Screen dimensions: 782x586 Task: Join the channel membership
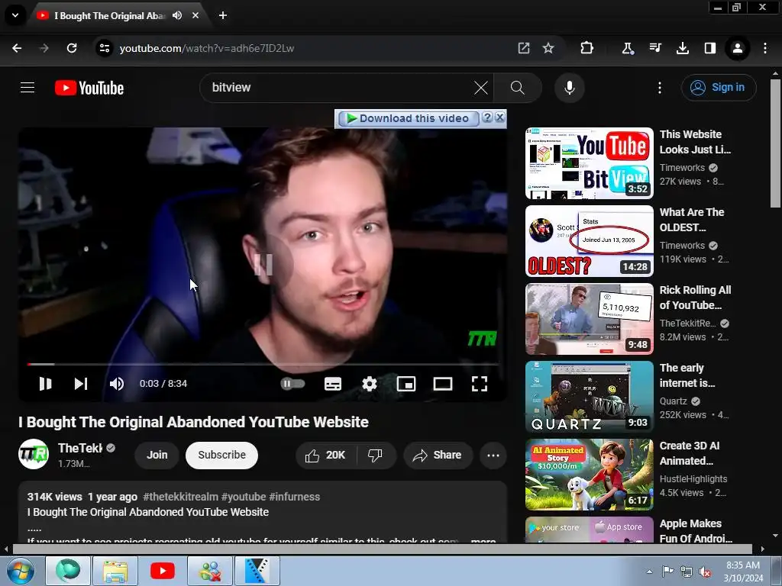click(x=157, y=455)
